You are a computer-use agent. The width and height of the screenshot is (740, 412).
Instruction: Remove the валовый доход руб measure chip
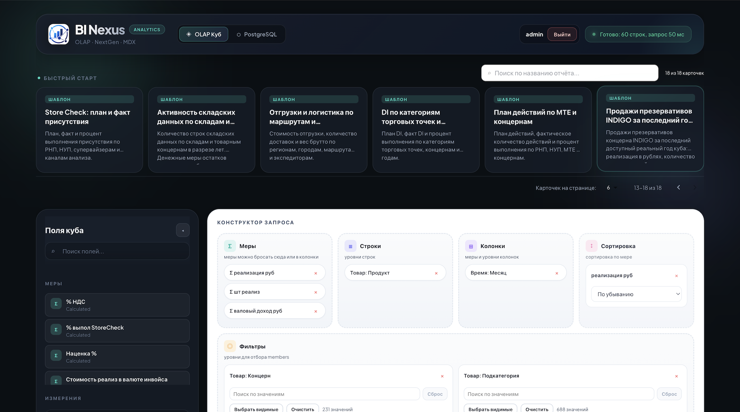[x=315, y=311]
